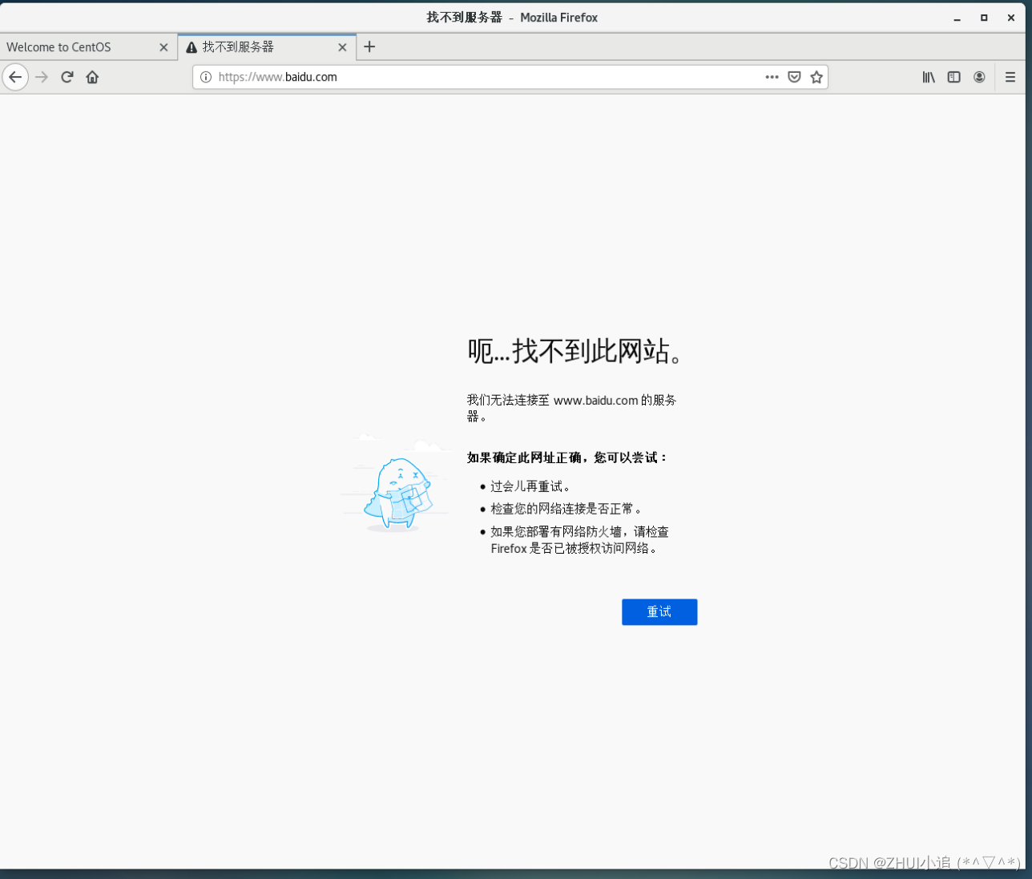The image size is (1032, 879).
Task: Click text 我们无法连接至 www.baidu.com 的服务器
Action: (x=572, y=408)
